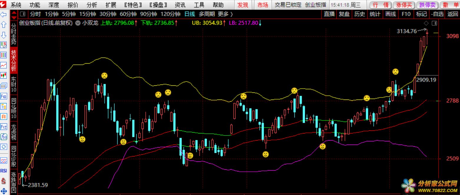Select the 15分钟 period

[x=87, y=14]
